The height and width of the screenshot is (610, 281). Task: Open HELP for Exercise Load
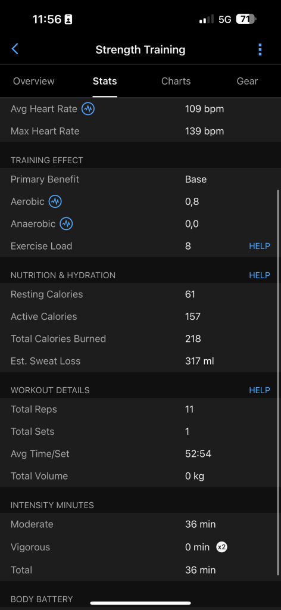coord(260,246)
